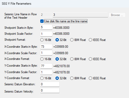The height and width of the screenshot is (98, 129).
Task: Click the Browse ... button
Action: coord(117,15)
